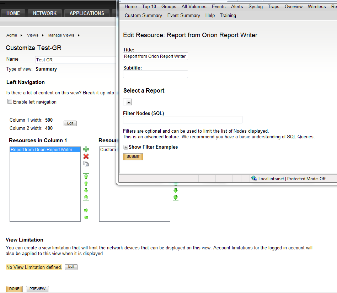This screenshot has width=337, height=293.
Task: Edit the column widths
Action: (x=70, y=123)
